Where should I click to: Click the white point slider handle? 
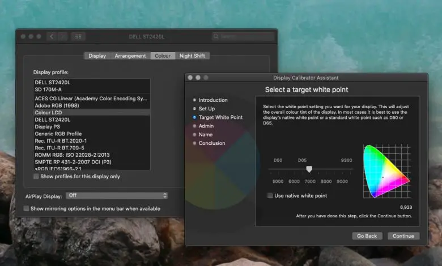click(x=309, y=169)
